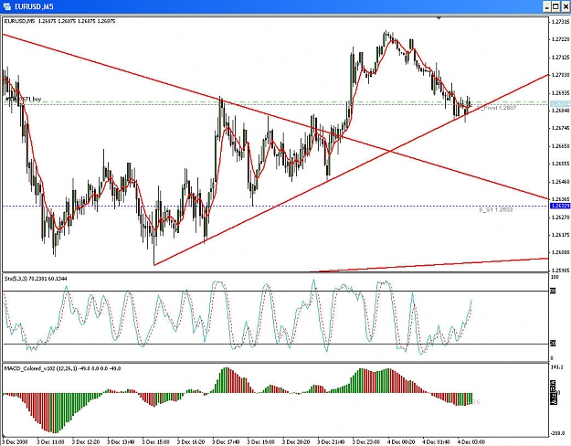Select the MACD_Colored_v102 indicator label
Viewport: 571px width, 446px height.
point(62,368)
